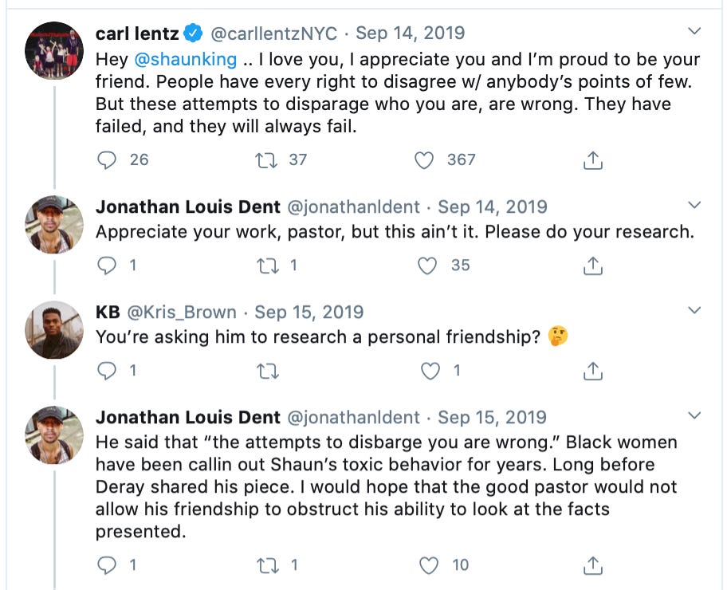Screen dimensions: 727x590
Task: Reply to KB's tweet
Action: pyautogui.click(x=107, y=371)
